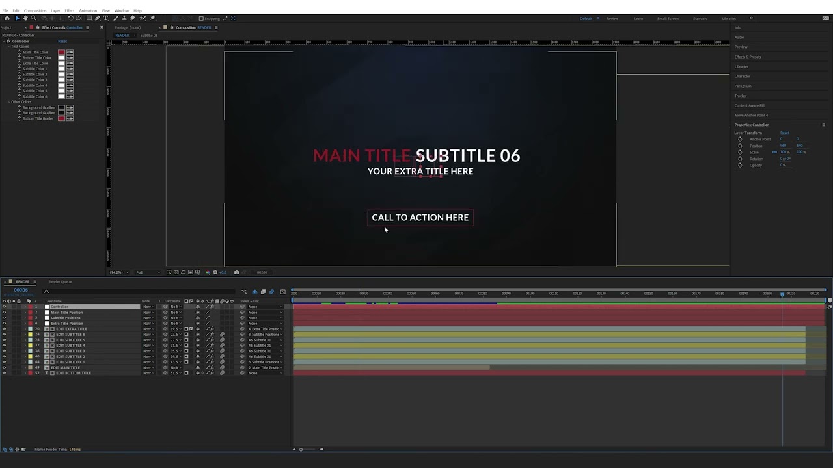Click the timeline layer search field
Screen dimensions: 833x468
point(140,291)
